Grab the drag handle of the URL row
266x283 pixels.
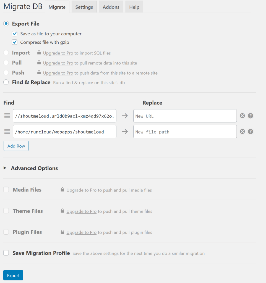click(x=7, y=116)
